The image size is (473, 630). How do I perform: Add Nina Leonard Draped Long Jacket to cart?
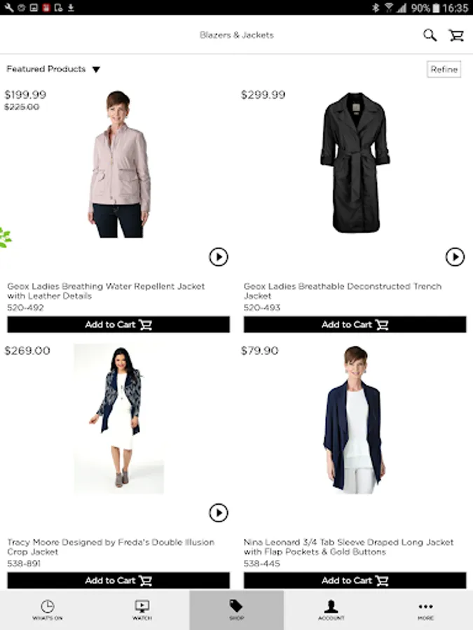355,580
